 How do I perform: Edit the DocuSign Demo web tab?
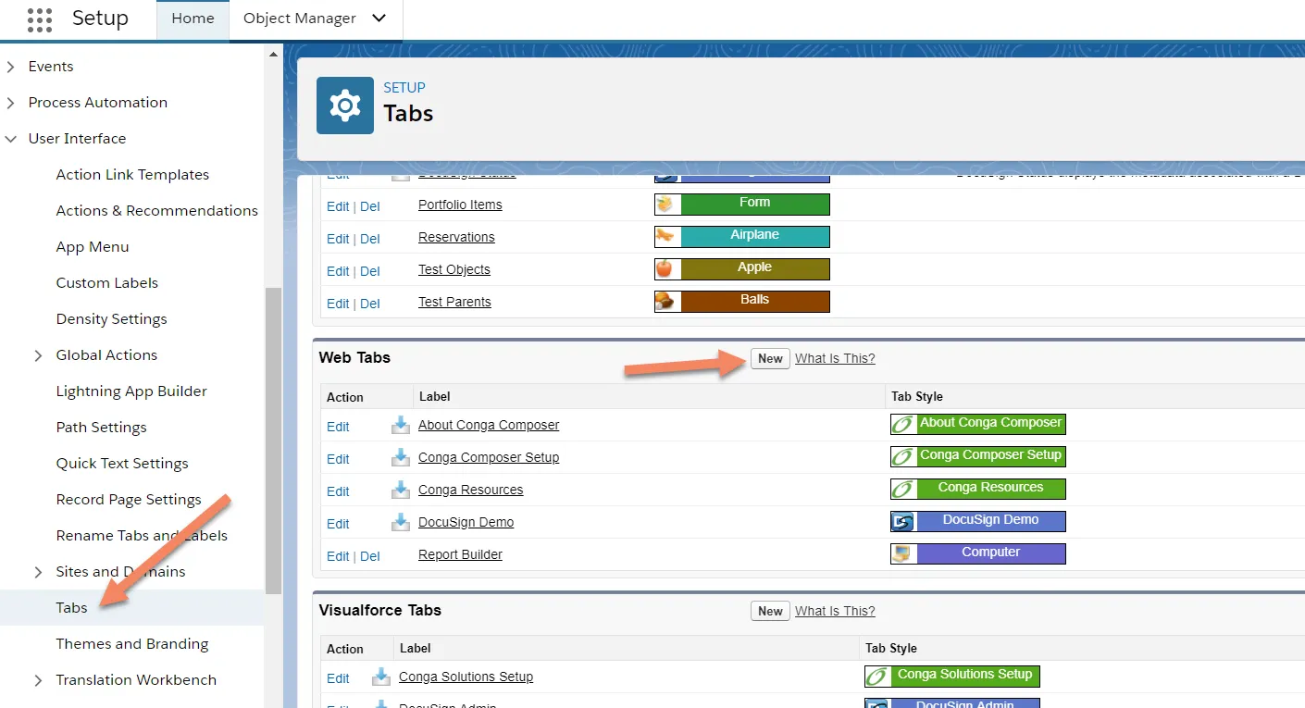(x=338, y=524)
